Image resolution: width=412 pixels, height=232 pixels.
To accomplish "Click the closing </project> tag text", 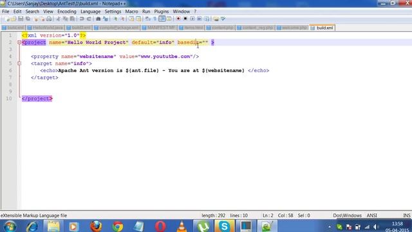I will 37,99.
